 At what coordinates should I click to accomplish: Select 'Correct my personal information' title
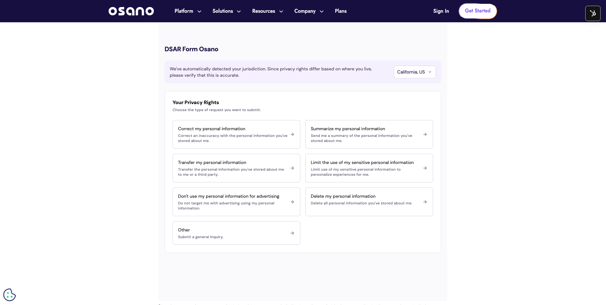pyautogui.click(x=211, y=129)
